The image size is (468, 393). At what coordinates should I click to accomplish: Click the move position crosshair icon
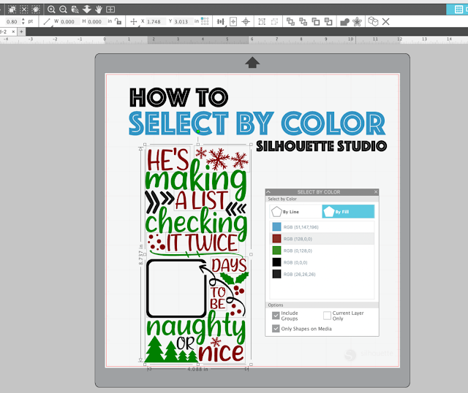[x=134, y=21]
